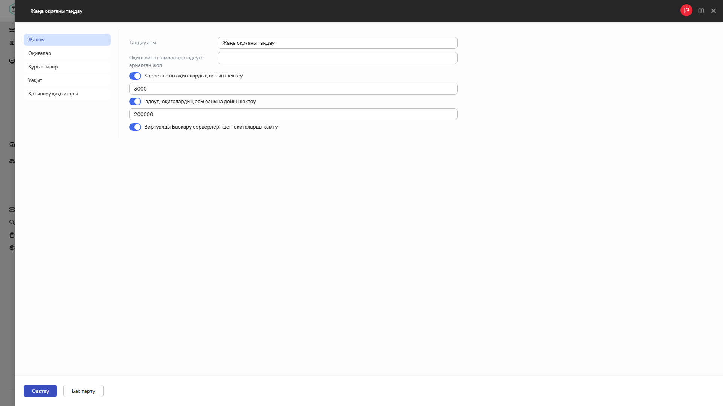
Task: Click the Таңдау аты name field
Action: click(x=337, y=43)
